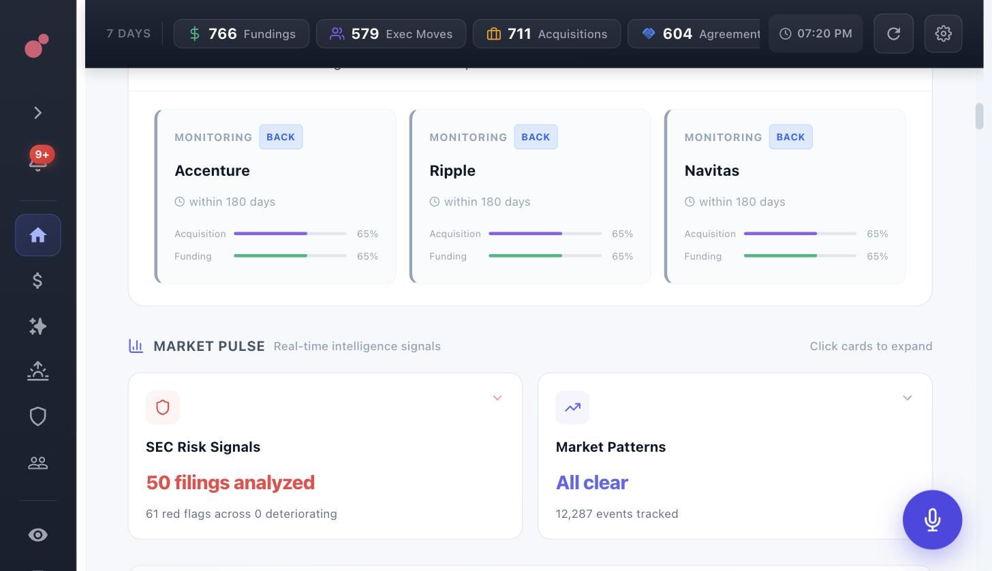Select the 579 Exec Moves stat tab
The height and width of the screenshot is (571, 992).
coord(391,33)
